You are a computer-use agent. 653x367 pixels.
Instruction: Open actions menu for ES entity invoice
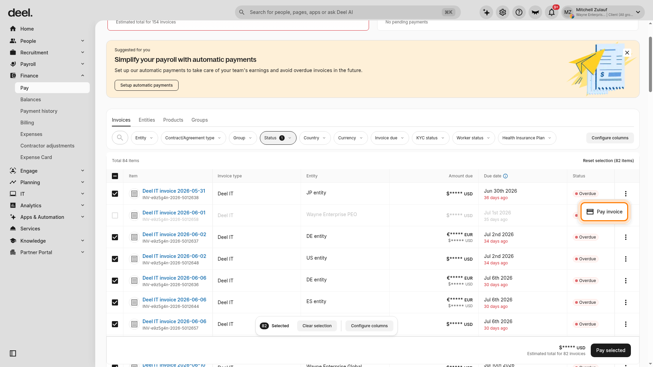point(626,302)
